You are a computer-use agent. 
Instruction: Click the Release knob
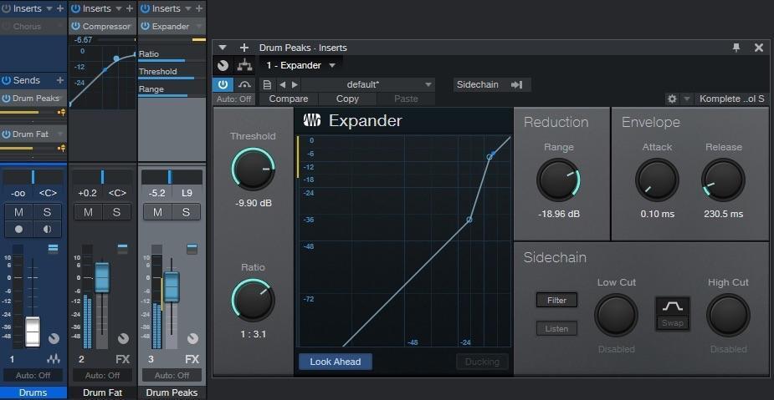tap(723, 180)
